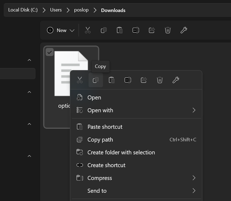Image resolution: width=231 pixels, height=201 pixels.
Task: Click the Cut icon in the main toolbar
Action: coord(88,30)
